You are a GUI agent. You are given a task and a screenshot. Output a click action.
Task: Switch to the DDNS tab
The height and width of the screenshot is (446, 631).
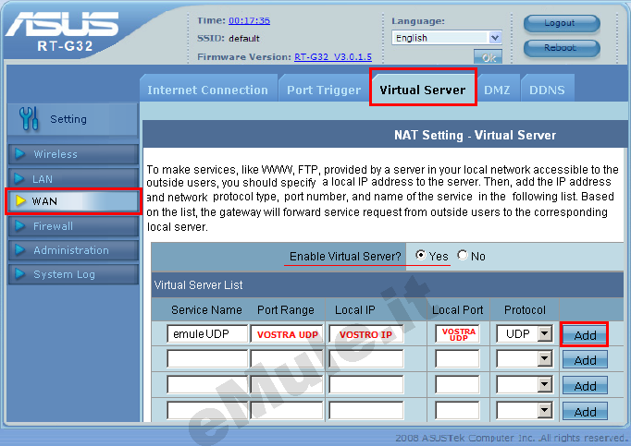548,90
